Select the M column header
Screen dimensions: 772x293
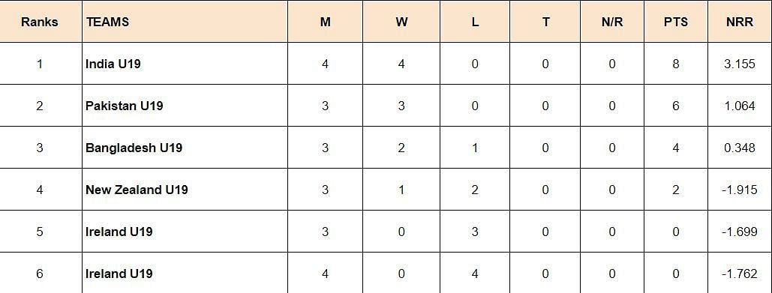pos(325,22)
